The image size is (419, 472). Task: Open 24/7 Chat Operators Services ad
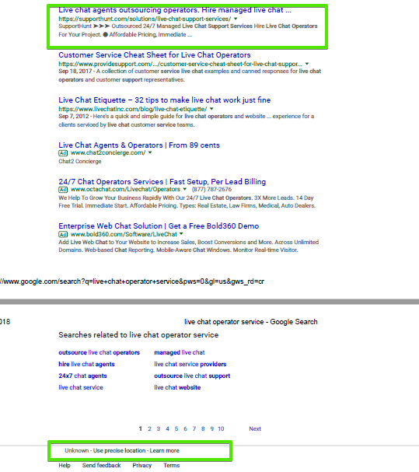click(x=162, y=182)
